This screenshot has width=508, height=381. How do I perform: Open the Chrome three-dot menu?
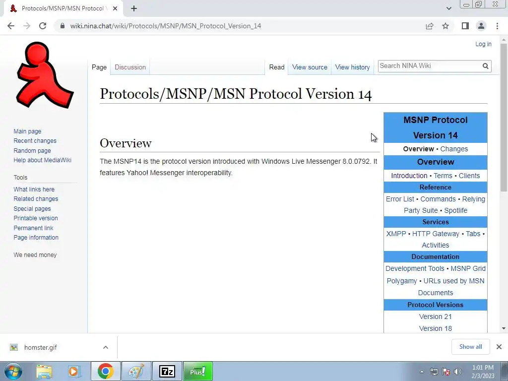[497, 26]
